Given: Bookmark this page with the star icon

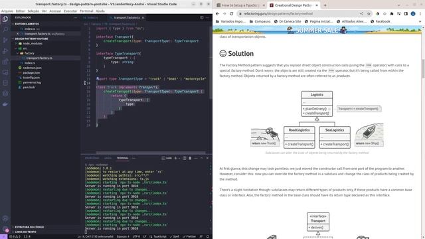Looking at the screenshot, I should [369, 13].
